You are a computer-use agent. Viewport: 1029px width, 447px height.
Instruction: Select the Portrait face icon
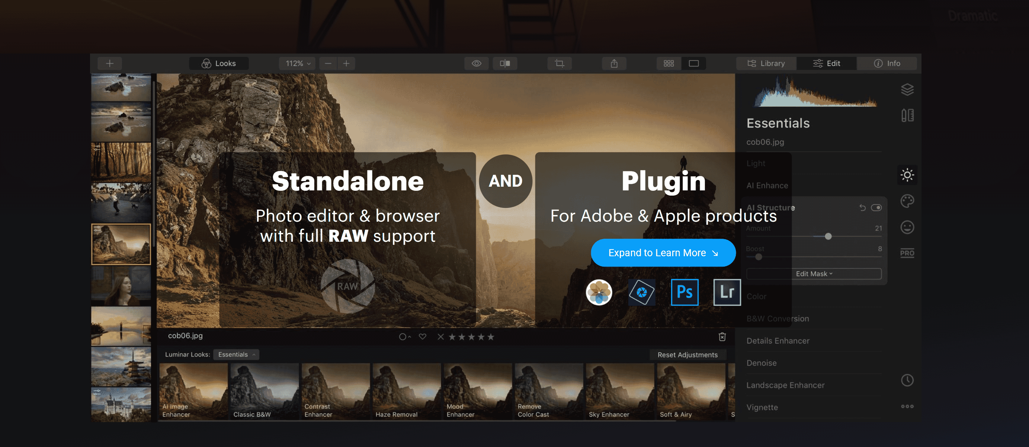click(x=908, y=227)
